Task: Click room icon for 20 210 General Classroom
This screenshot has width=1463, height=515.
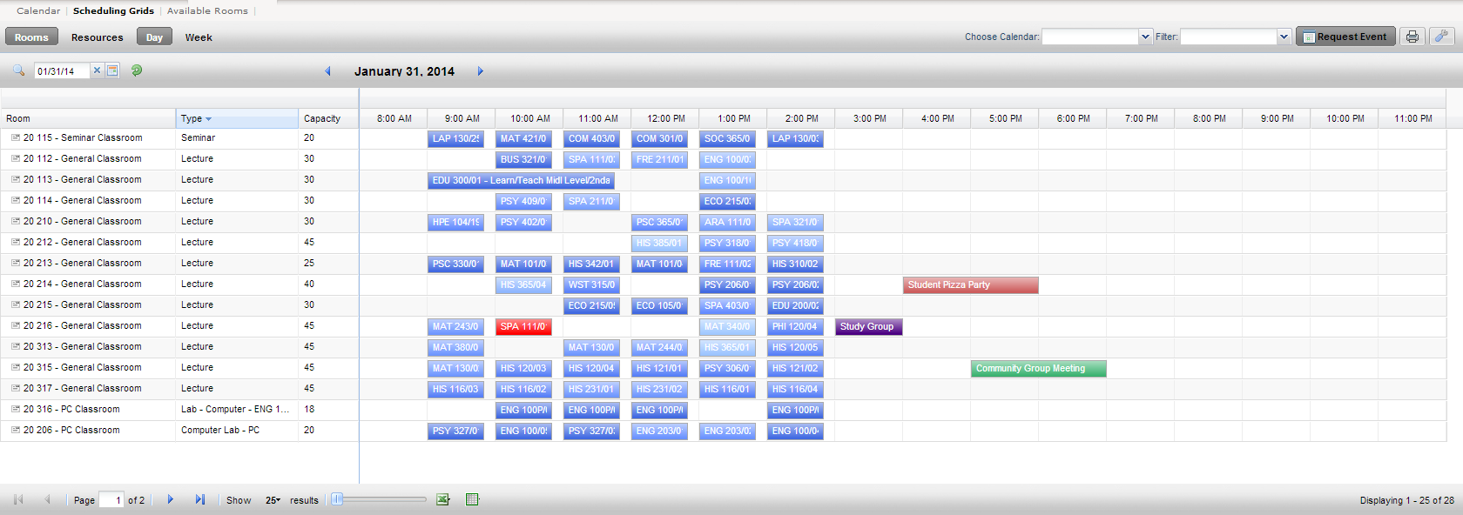Action: (16, 221)
